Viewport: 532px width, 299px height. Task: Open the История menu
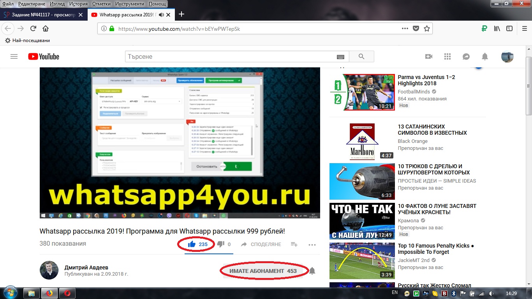coord(79,4)
